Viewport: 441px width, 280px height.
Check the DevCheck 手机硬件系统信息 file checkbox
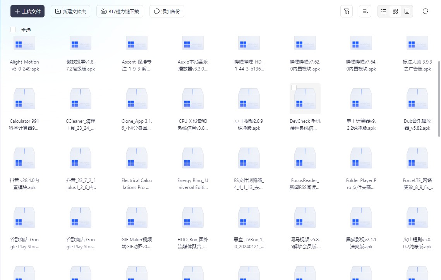(x=294, y=88)
